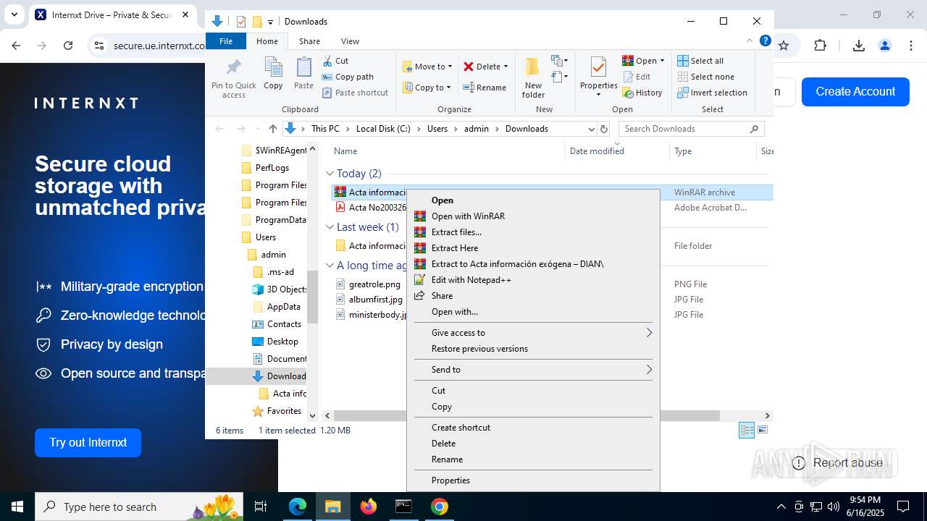The height and width of the screenshot is (521, 927).
Task: Collapse the ribbon with chevron
Action: 750,41
